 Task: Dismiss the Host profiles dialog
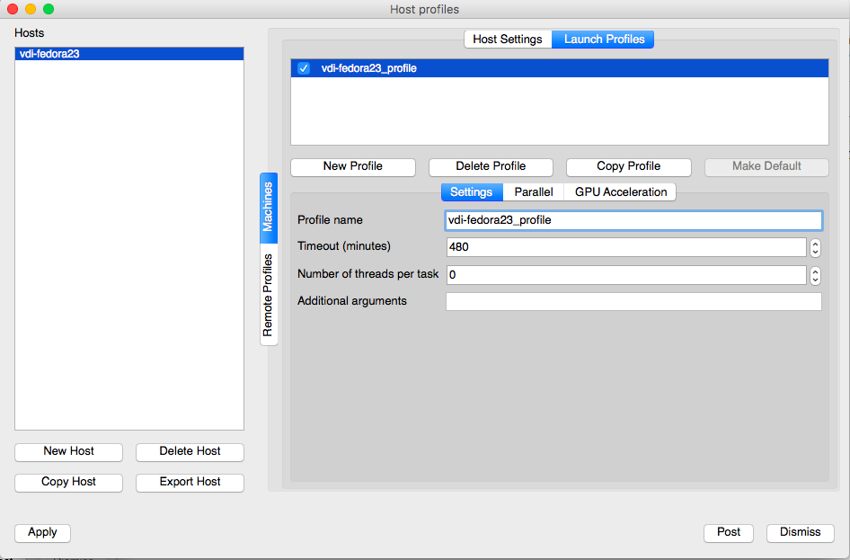800,533
